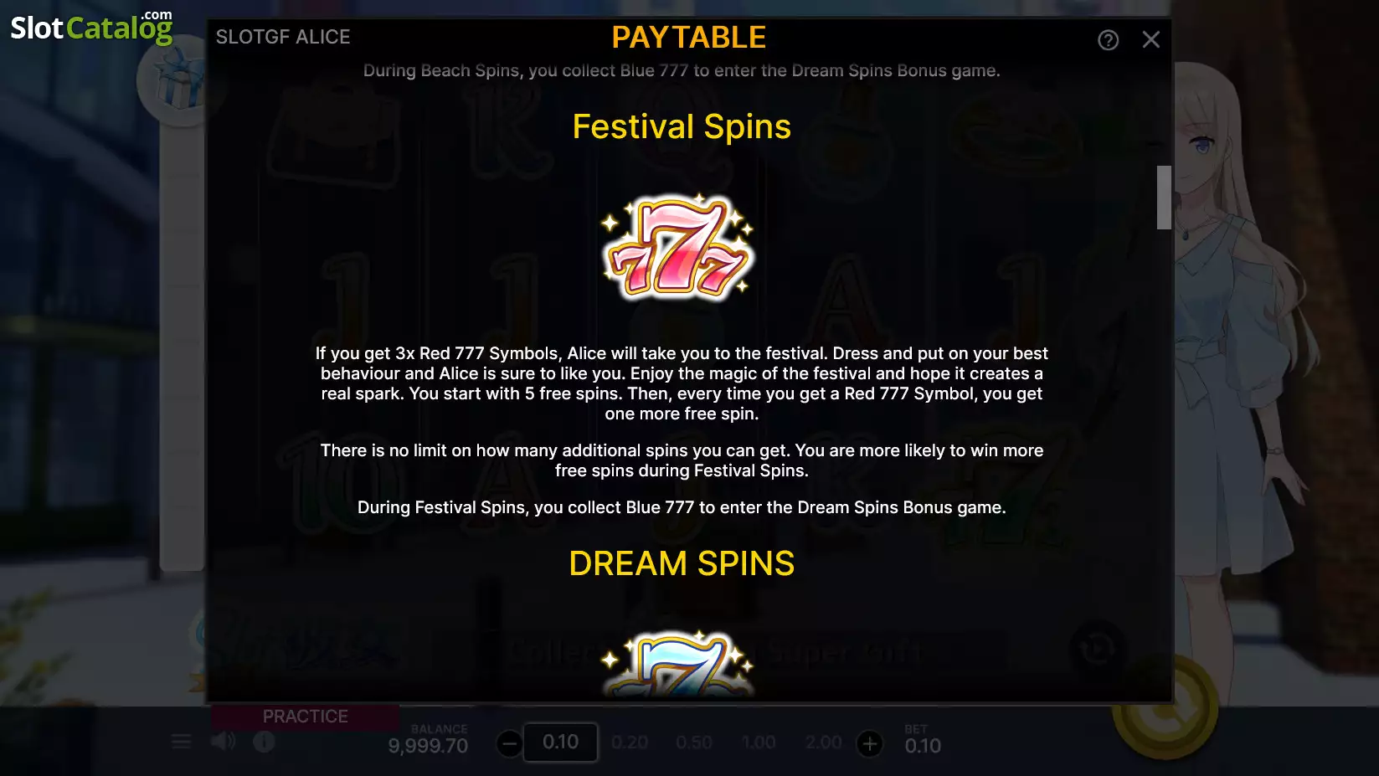Open the hamburger menu icon
Viewport: 1379px width, 776px height.
point(182,742)
